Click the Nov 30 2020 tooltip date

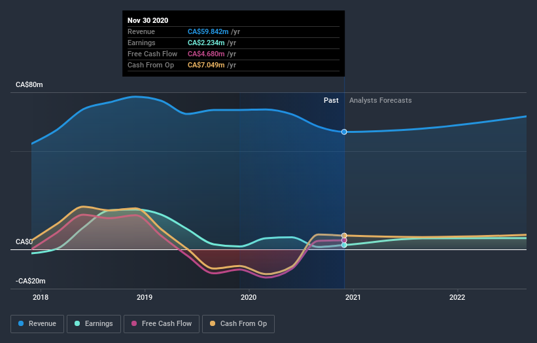(148, 20)
